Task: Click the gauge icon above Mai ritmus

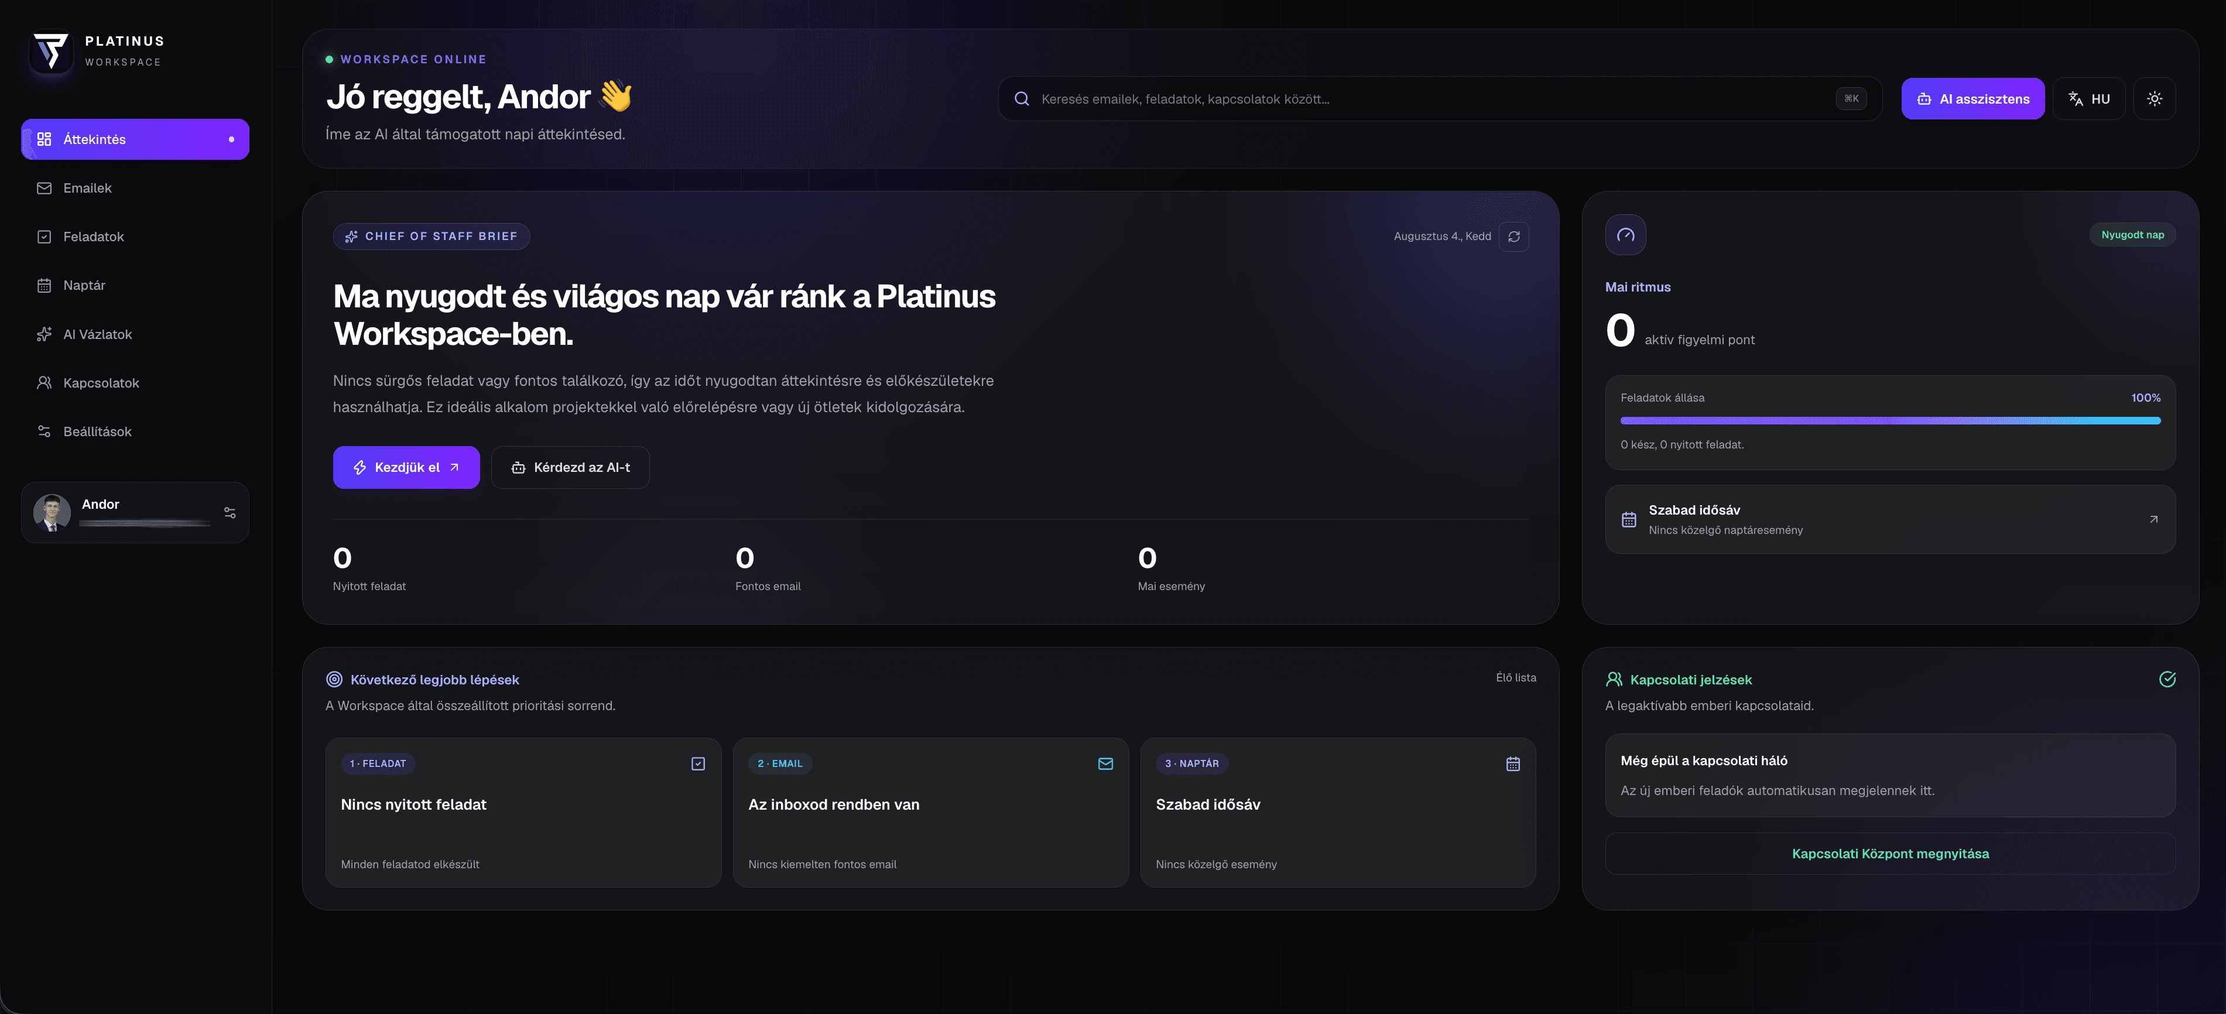Action: [x=1625, y=235]
